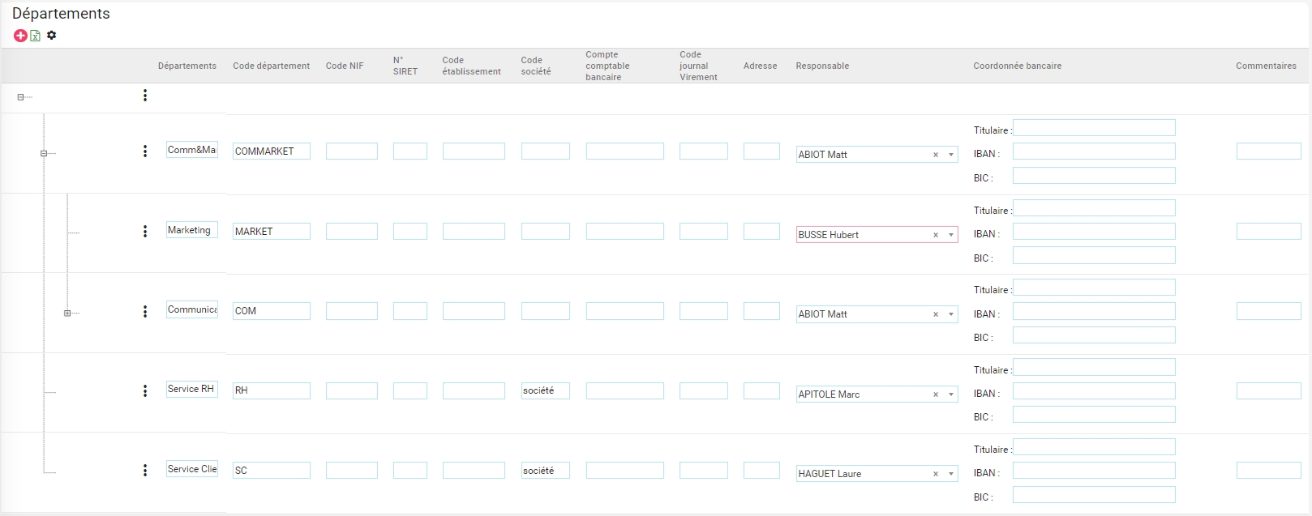Click Compte comptable bancaire field on RH row
1312x516 pixels.
[x=625, y=390]
